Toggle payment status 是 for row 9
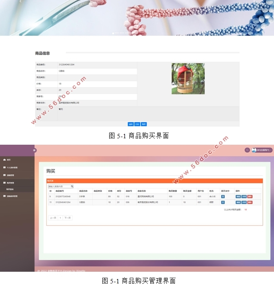Viewport: 274px width, 285px height. coord(223,196)
